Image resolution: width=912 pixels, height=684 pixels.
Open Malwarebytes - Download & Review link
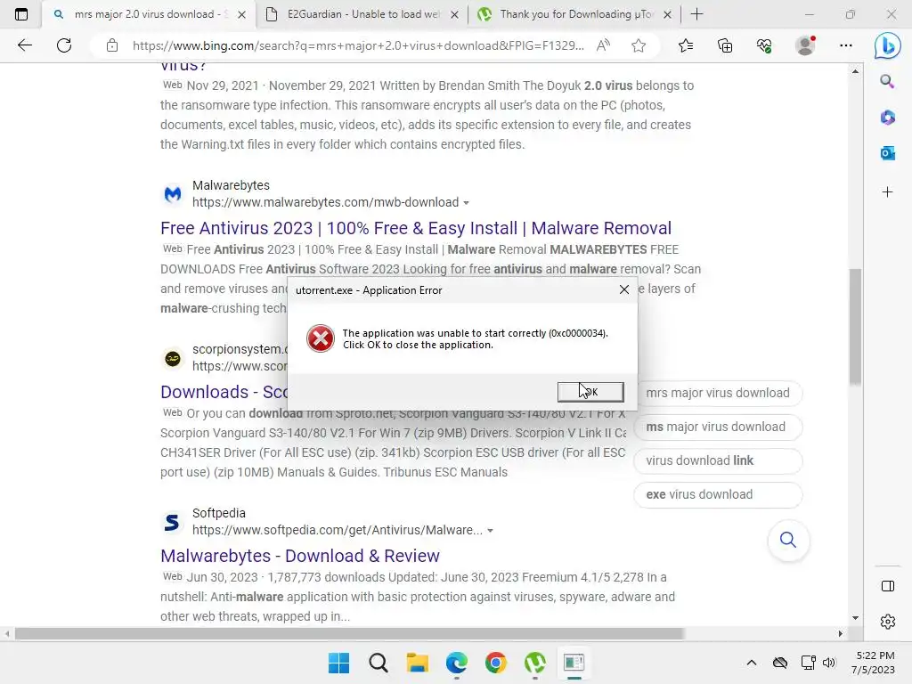pos(300,556)
